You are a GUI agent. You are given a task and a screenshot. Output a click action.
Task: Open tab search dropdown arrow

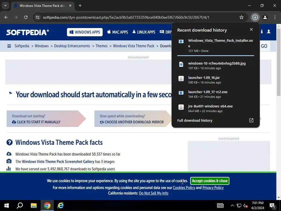point(5,5)
